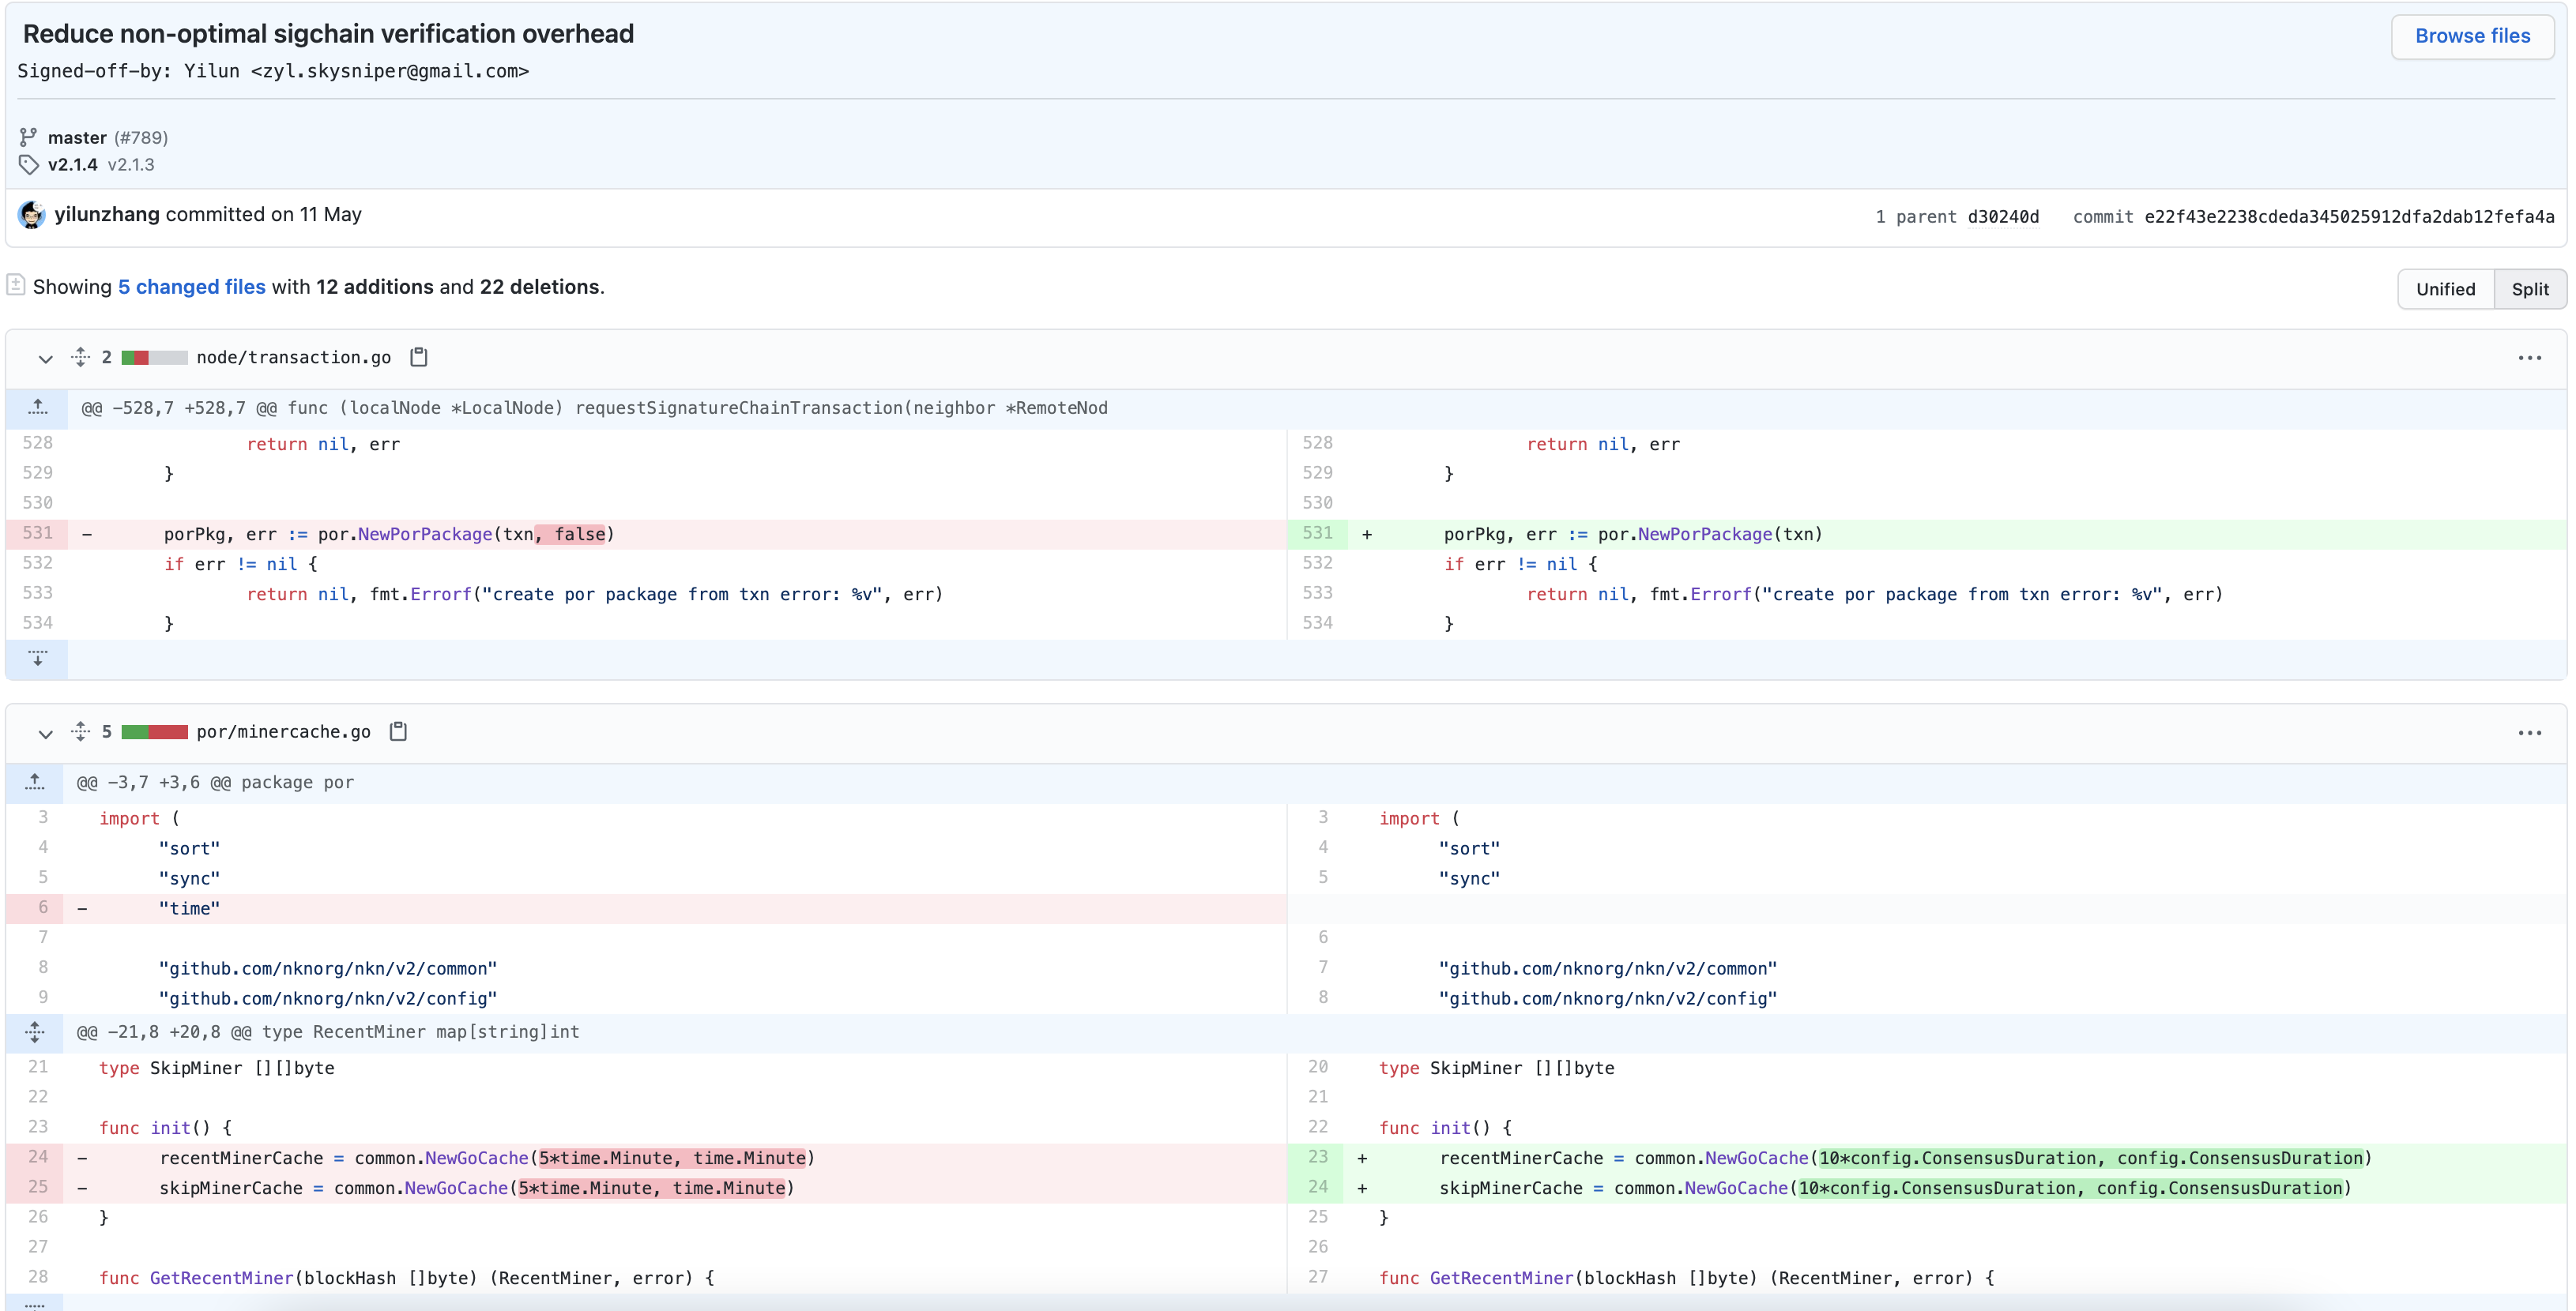2576x1311 pixels.
Task: Expand lines above the package por hunk
Action: pyautogui.click(x=35, y=783)
